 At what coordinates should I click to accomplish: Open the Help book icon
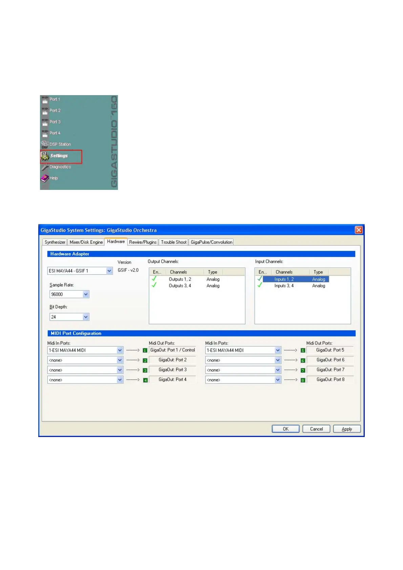45,178
